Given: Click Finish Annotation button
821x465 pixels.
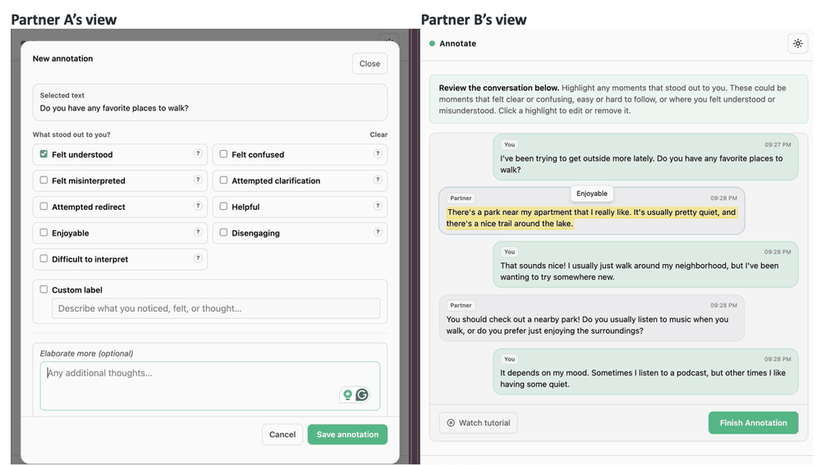Looking at the screenshot, I should pyautogui.click(x=753, y=422).
